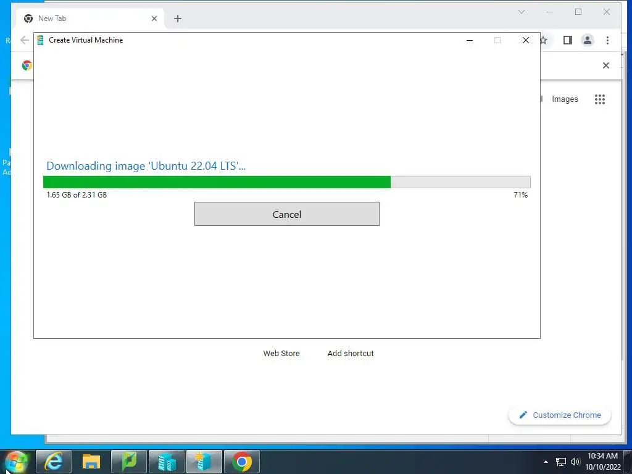Open the blue servers app on the taskbar

[167, 462]
